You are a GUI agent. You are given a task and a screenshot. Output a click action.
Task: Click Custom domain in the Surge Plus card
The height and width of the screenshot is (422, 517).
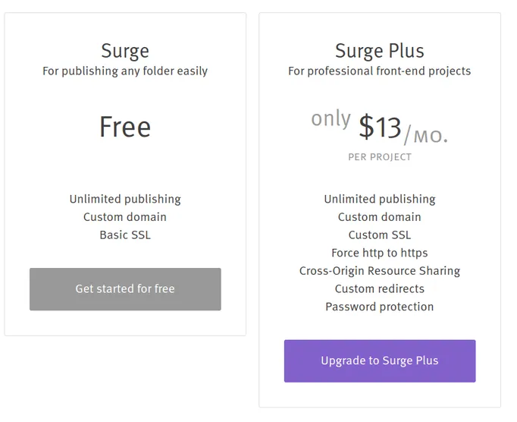click(380, 217)
